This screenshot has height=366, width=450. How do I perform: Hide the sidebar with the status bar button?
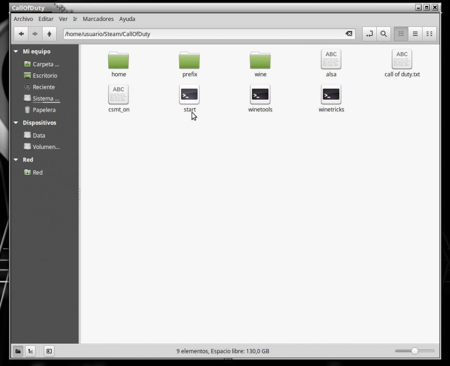[49, 351]
